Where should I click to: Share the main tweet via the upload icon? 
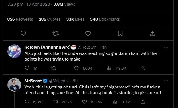click(153, 33)
